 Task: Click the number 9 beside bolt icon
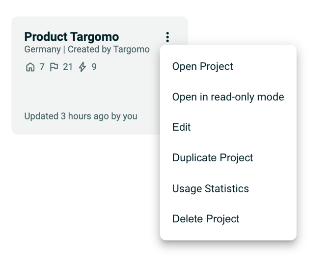[94, 67]
